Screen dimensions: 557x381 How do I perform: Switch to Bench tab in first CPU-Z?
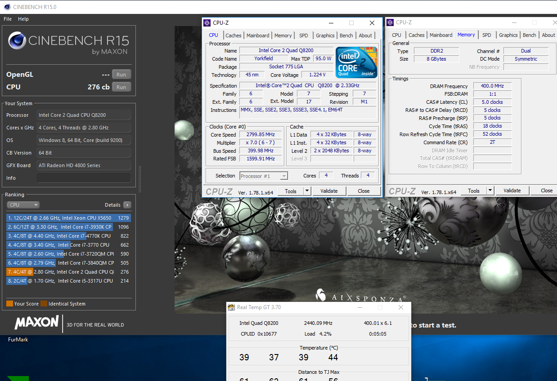click(x=346, y=35)
